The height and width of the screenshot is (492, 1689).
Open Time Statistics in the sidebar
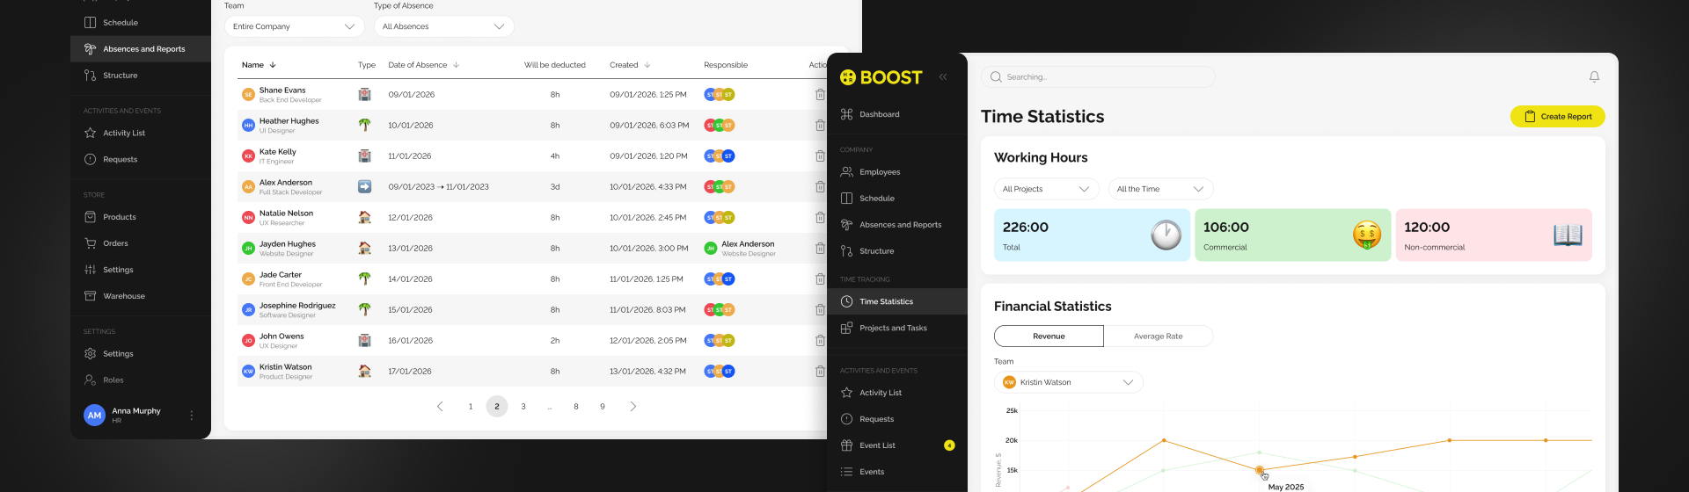coord(886,301)
